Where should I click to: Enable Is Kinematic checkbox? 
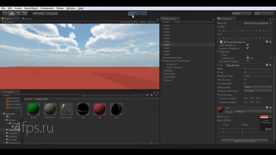[245, 84]
